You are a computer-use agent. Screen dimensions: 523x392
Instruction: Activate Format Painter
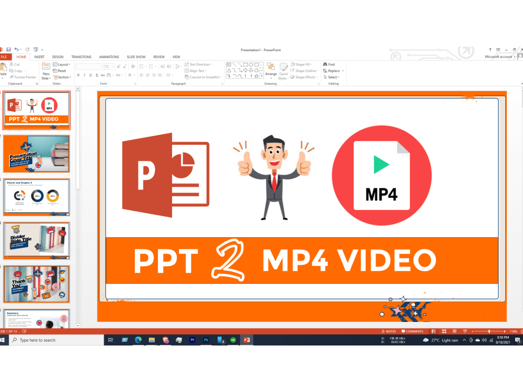click(22, 77)
